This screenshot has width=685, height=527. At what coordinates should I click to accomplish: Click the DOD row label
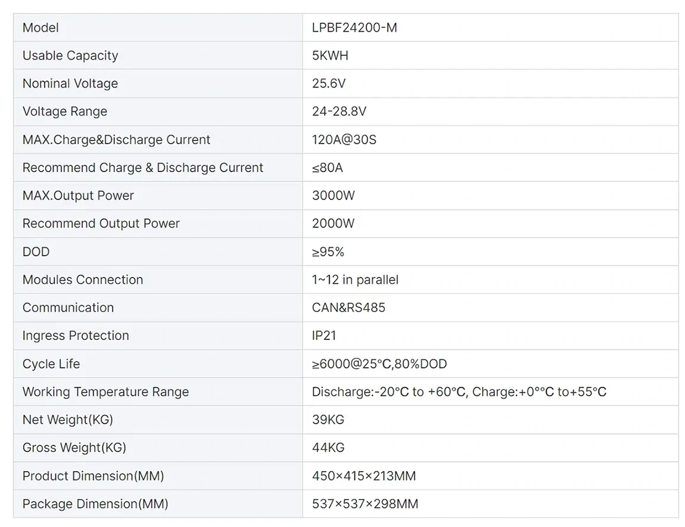click(36, 251)
